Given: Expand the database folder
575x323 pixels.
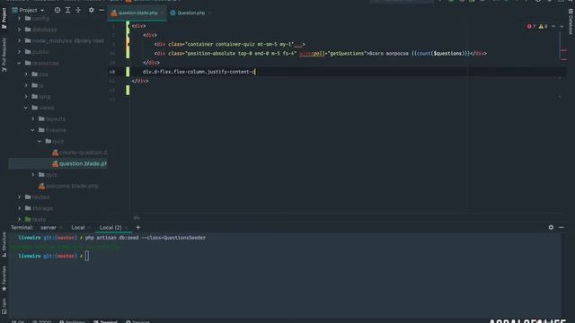Looking at the screenshot, I should [x=20, y=30].
